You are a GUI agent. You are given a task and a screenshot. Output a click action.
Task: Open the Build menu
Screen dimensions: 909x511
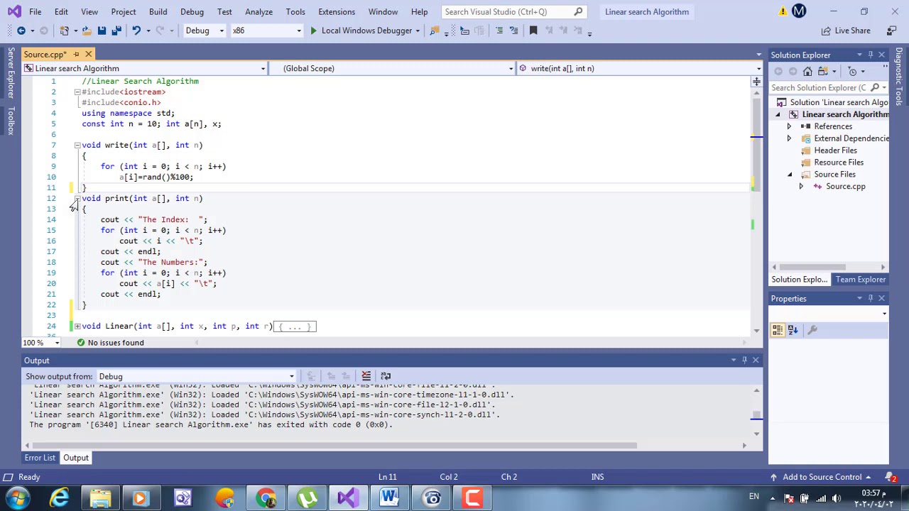pos(158,11)
